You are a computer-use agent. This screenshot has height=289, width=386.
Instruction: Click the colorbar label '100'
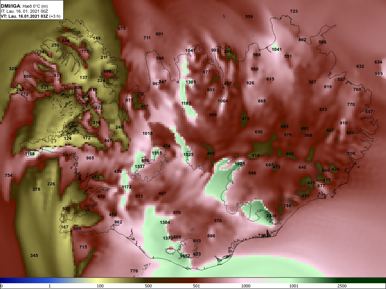point(100,286)
